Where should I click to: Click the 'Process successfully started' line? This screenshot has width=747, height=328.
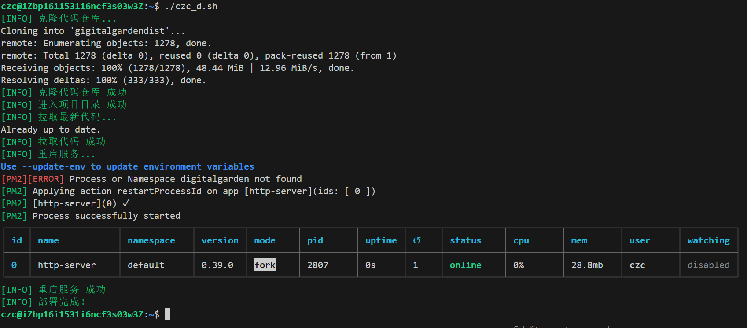(91, 216)
